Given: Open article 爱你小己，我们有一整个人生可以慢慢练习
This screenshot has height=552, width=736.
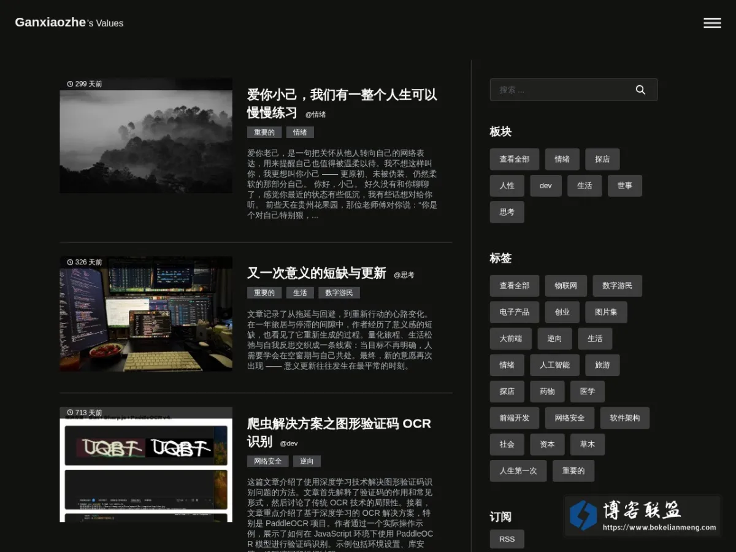Looking at the screenshot, I should pyautogui.click(x=342, y=104).
